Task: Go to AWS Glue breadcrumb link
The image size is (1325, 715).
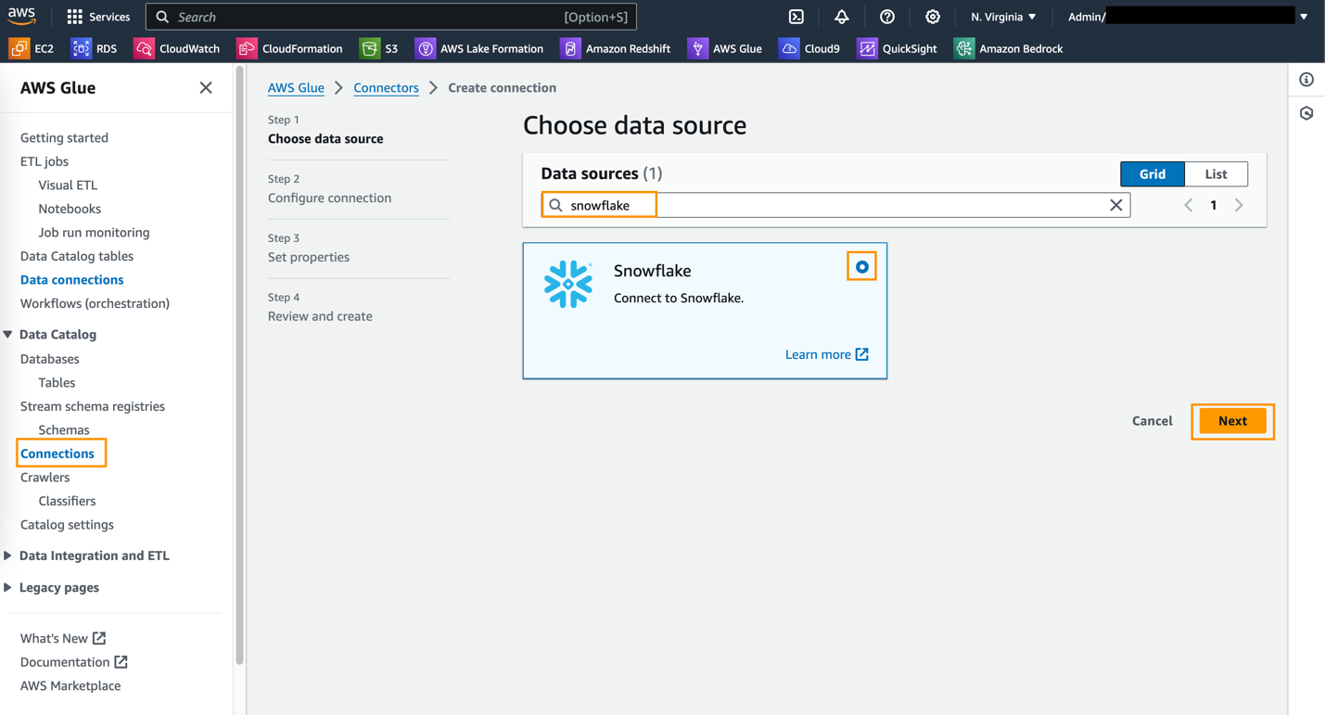Action: pyautogui.click(x=296, y=88)
